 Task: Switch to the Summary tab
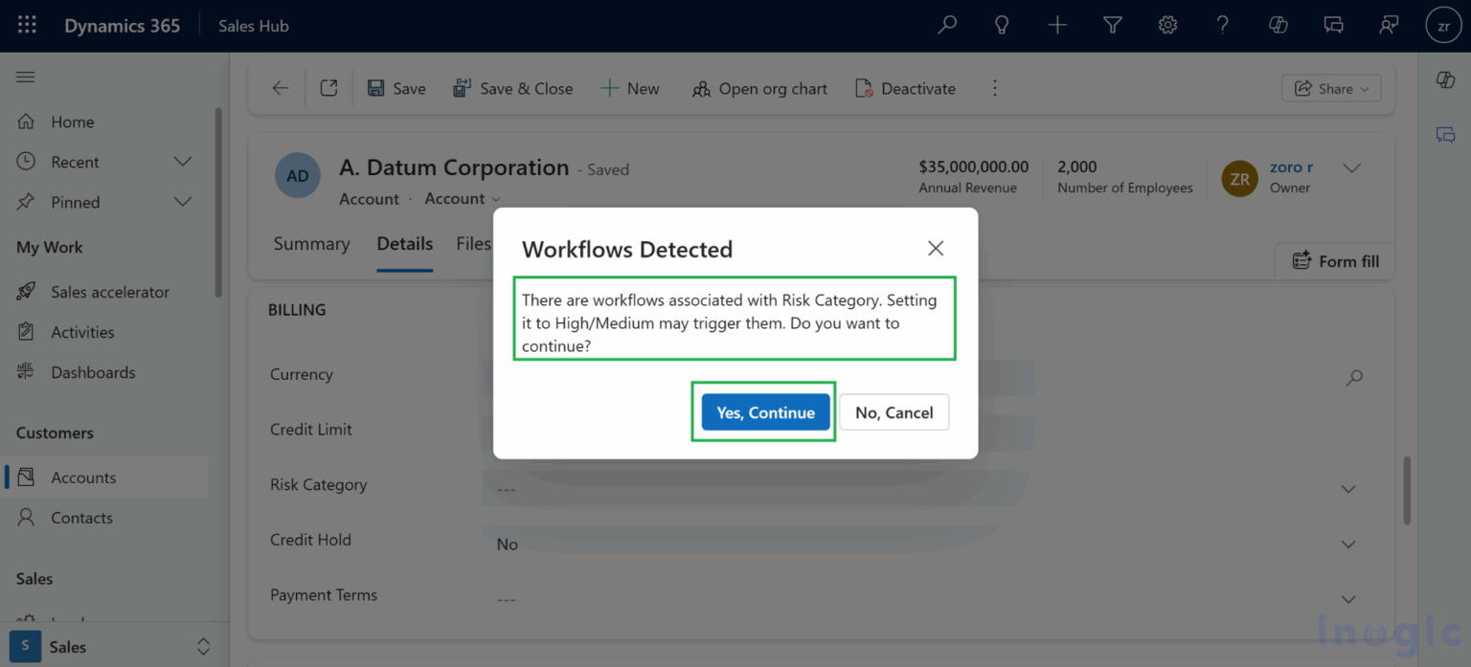[311, 244]
